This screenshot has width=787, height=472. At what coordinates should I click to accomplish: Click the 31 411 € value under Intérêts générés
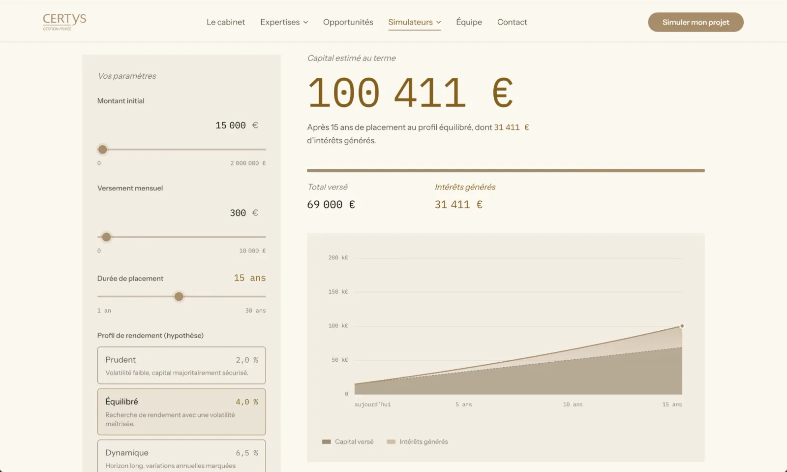point(458,205)
